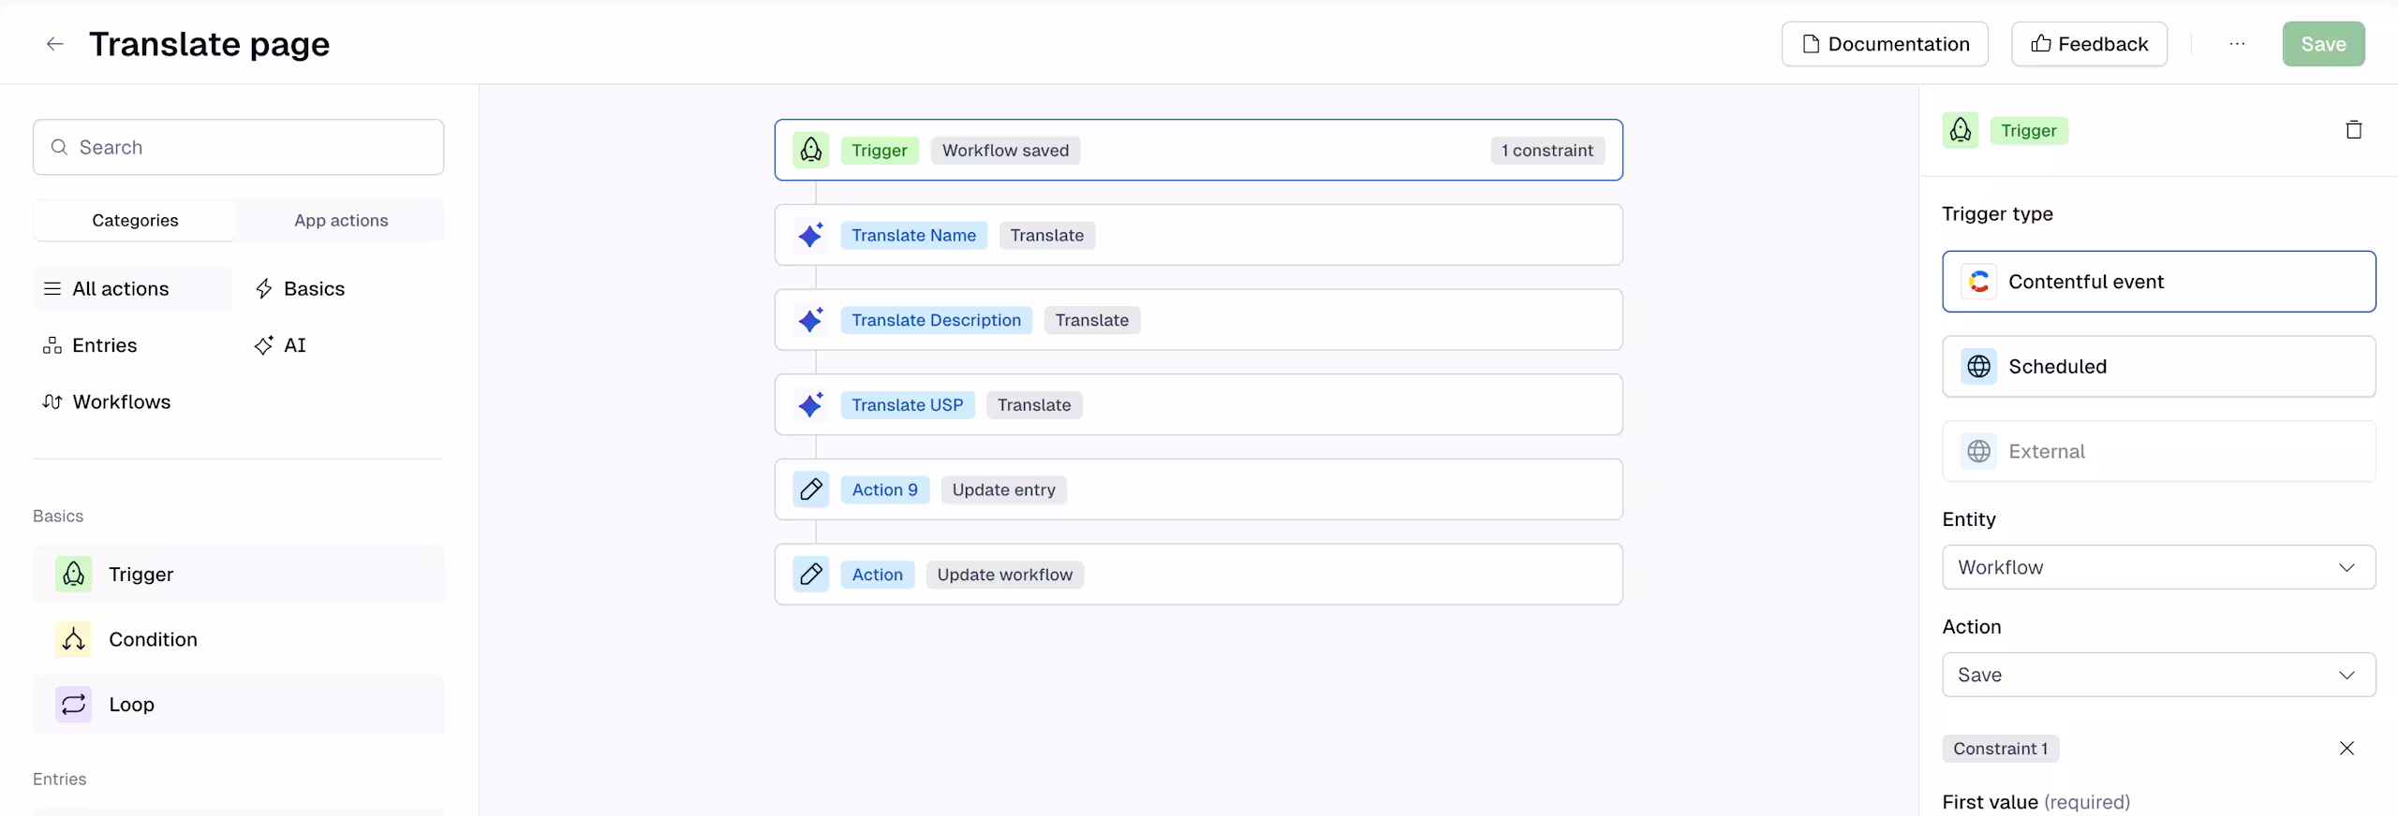Click the Contentful logo icon in Trigger type
2398x816 pixels.
point(1978,281)
